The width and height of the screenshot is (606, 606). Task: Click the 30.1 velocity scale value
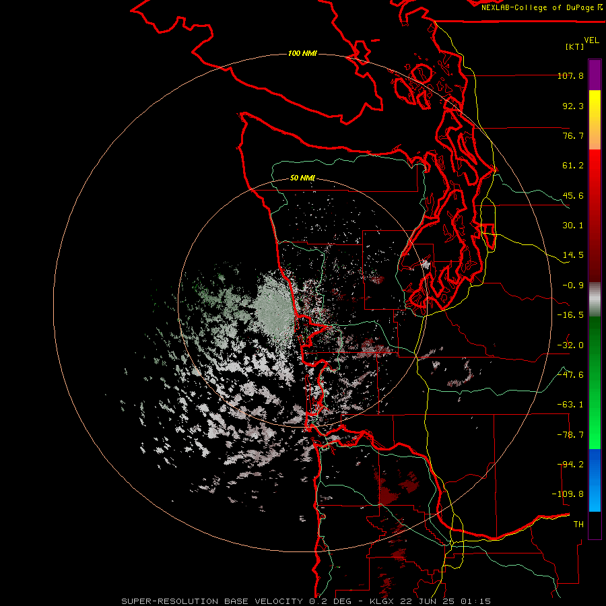coord(573,225)
